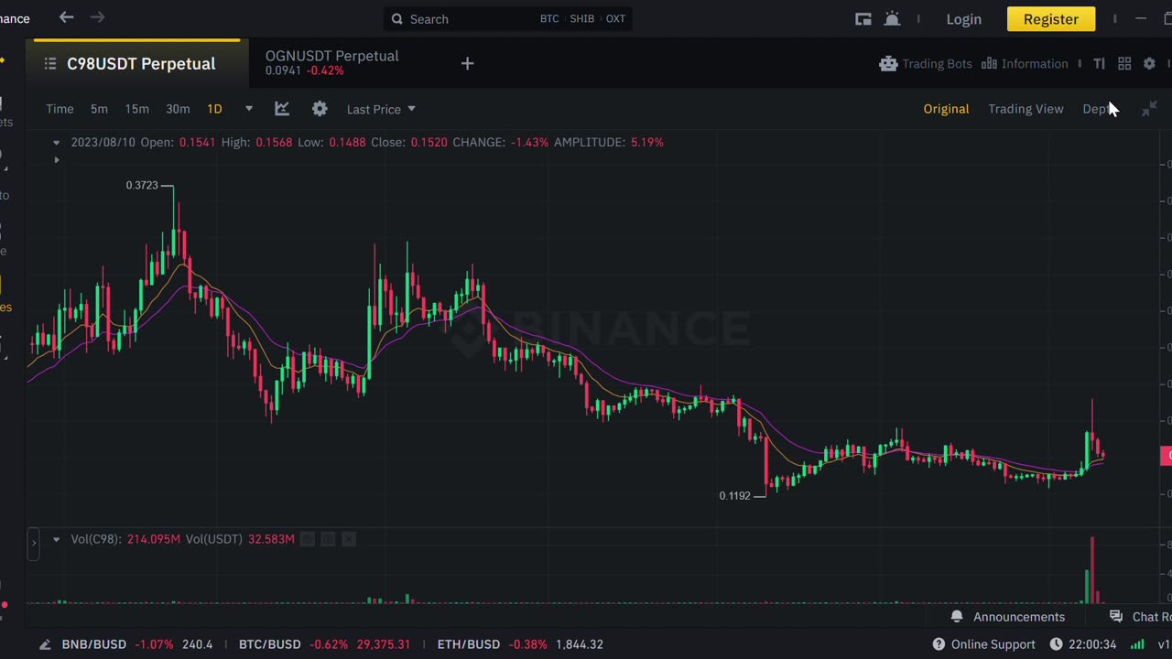Expand the side panel arrow near volume

tap(34, 542)
